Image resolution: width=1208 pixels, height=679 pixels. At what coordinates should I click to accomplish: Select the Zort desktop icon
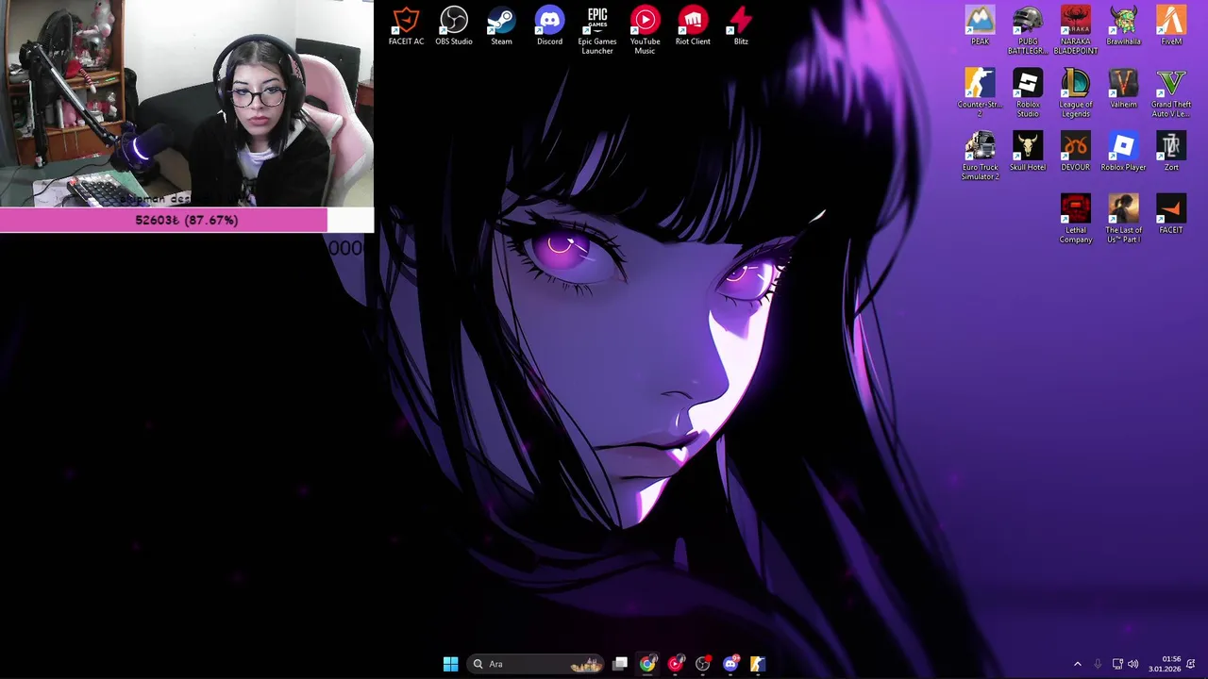point(1171,151)
